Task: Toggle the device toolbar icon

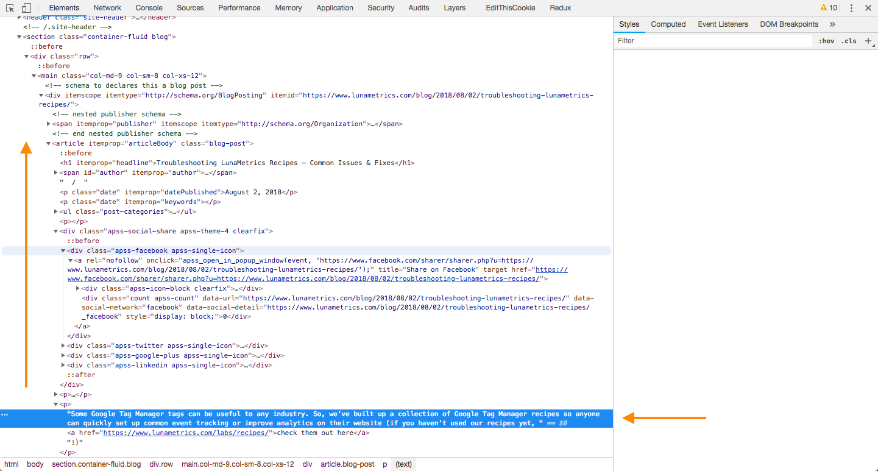Action: (26, 8)
